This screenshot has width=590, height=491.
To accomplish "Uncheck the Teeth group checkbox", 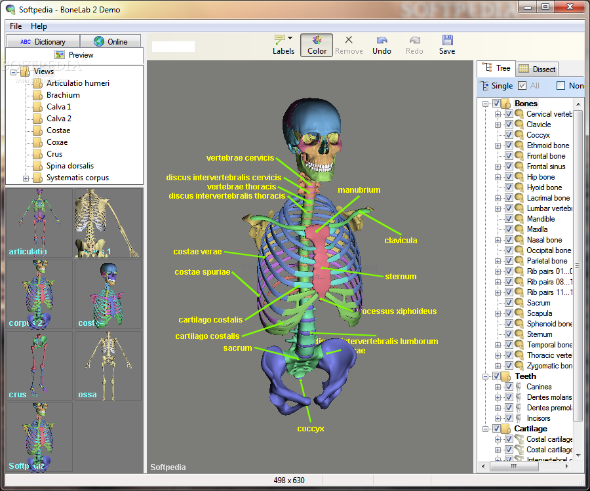I will click(x=496, y=376).
